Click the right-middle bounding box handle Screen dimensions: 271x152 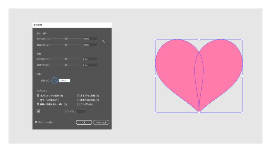coord(242,76)
